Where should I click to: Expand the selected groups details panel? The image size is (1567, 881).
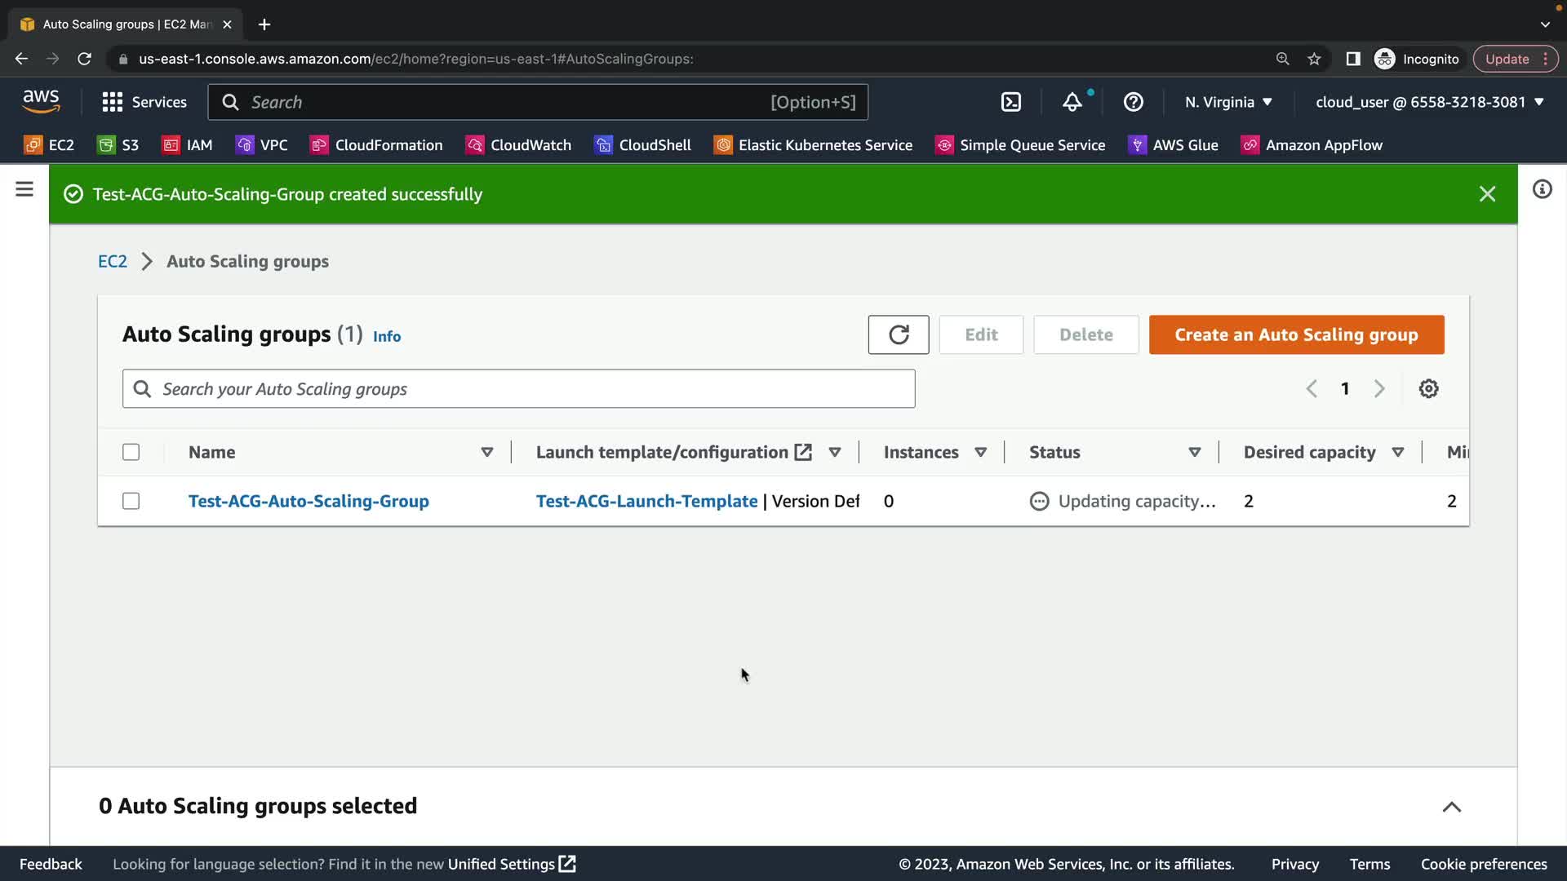[x=1451, y=807]
